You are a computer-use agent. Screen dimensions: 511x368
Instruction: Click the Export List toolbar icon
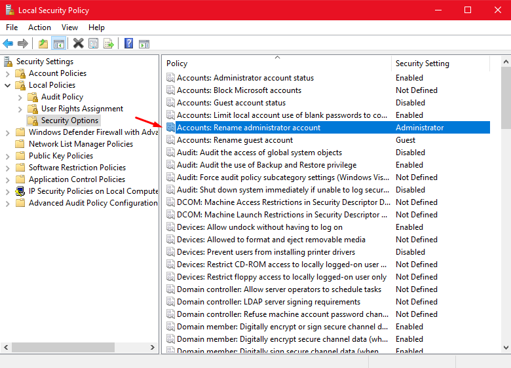click(x=109, y=43)
